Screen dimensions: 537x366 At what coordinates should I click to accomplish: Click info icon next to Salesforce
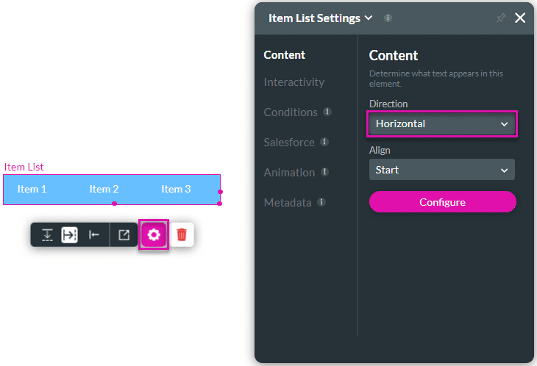(324, 142)
